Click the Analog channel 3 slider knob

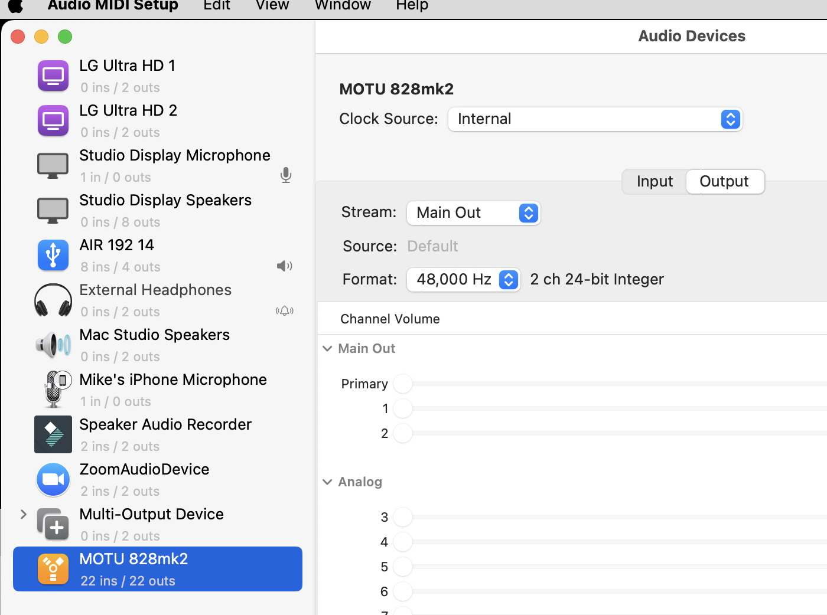point(403,517)
